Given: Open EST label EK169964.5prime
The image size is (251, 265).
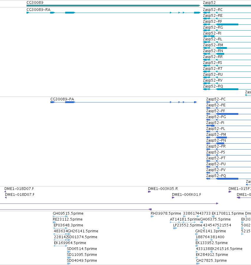Looking at the screenshot, I should click(x=70, y=243).
